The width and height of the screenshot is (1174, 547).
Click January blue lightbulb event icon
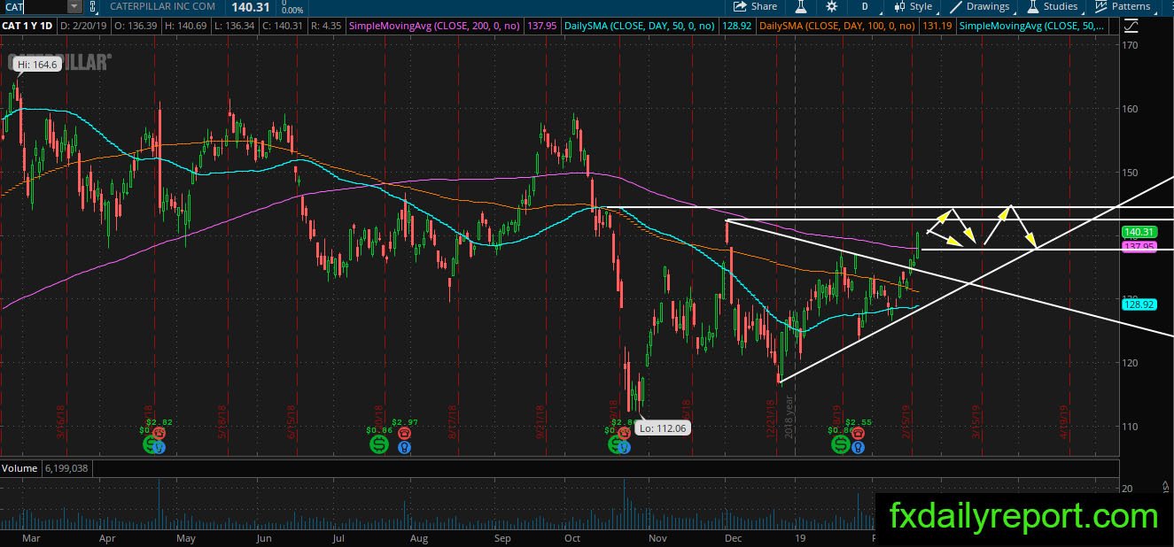[x=858, y=448]
